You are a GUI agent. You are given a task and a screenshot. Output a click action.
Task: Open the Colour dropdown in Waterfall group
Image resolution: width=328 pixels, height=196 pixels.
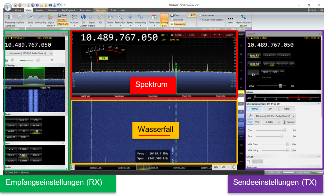click(x=110, y=20)
